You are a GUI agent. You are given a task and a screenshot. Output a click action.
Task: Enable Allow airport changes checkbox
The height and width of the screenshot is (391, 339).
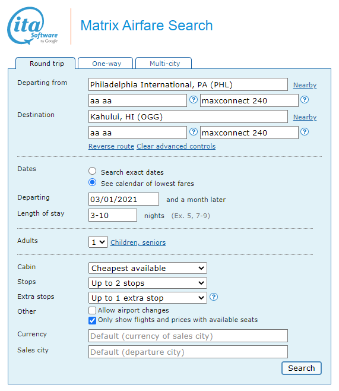[x=92, y=310]
